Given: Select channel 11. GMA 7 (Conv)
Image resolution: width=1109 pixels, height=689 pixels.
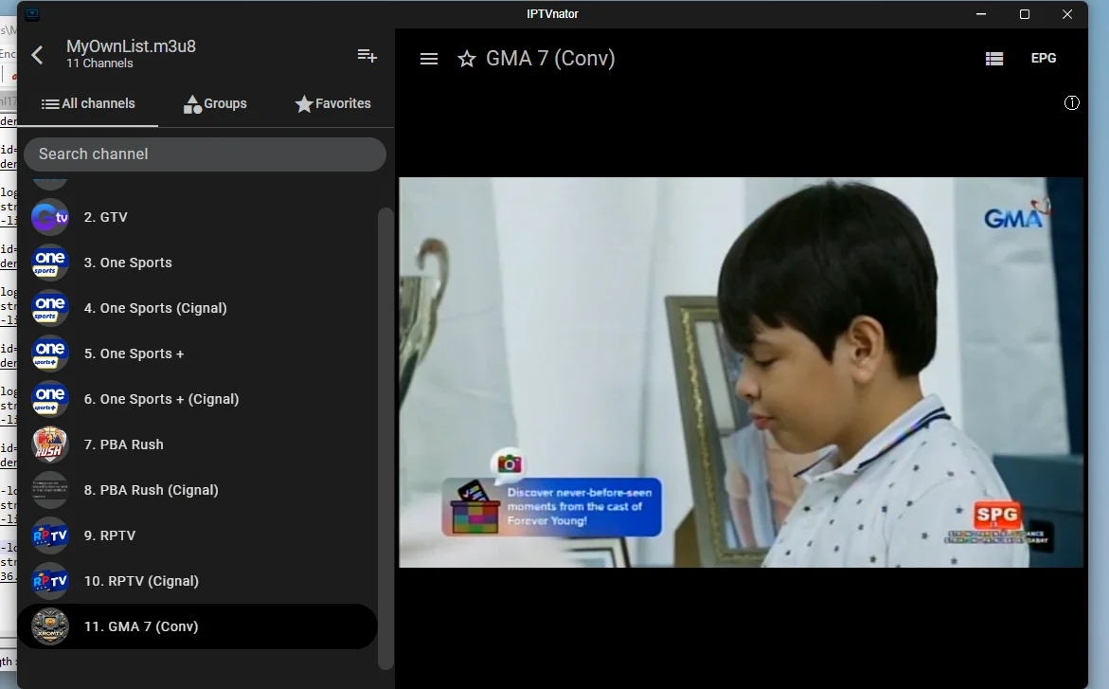Looking at the screenshot, I should click(198, 626).
